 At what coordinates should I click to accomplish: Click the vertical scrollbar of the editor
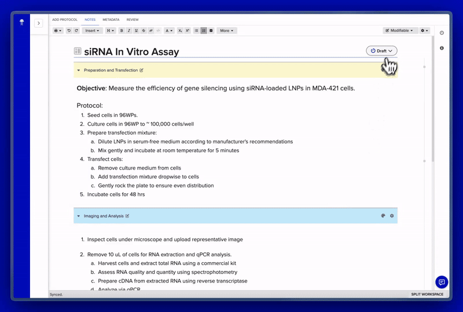click(x=433, y=99)
